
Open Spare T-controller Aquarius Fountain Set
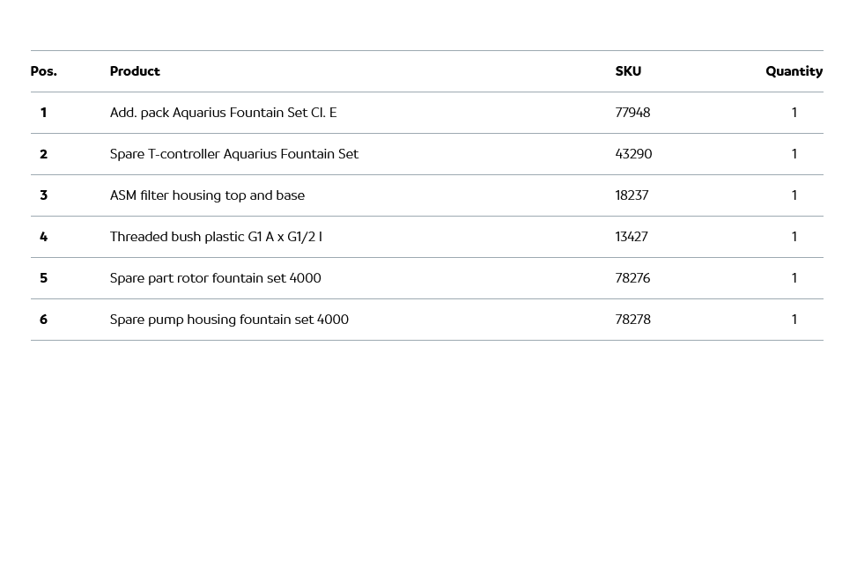point(233,154)
